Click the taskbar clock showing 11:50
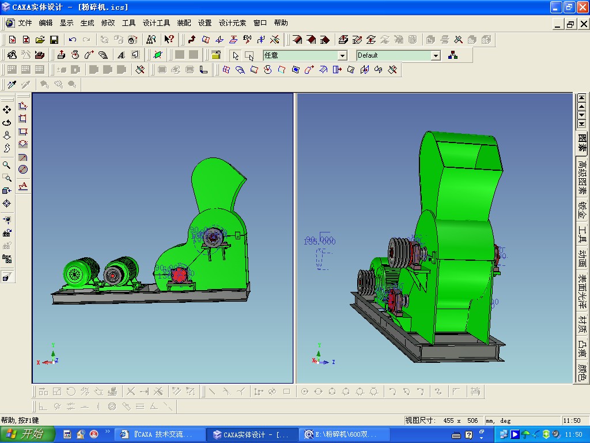 tap(573, 434)
